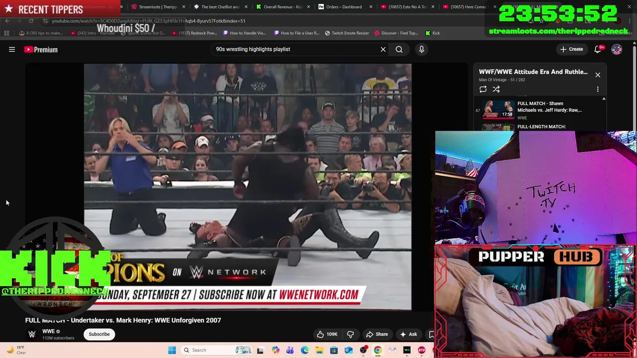Like the video, 109K count

[x=326, y=334]
